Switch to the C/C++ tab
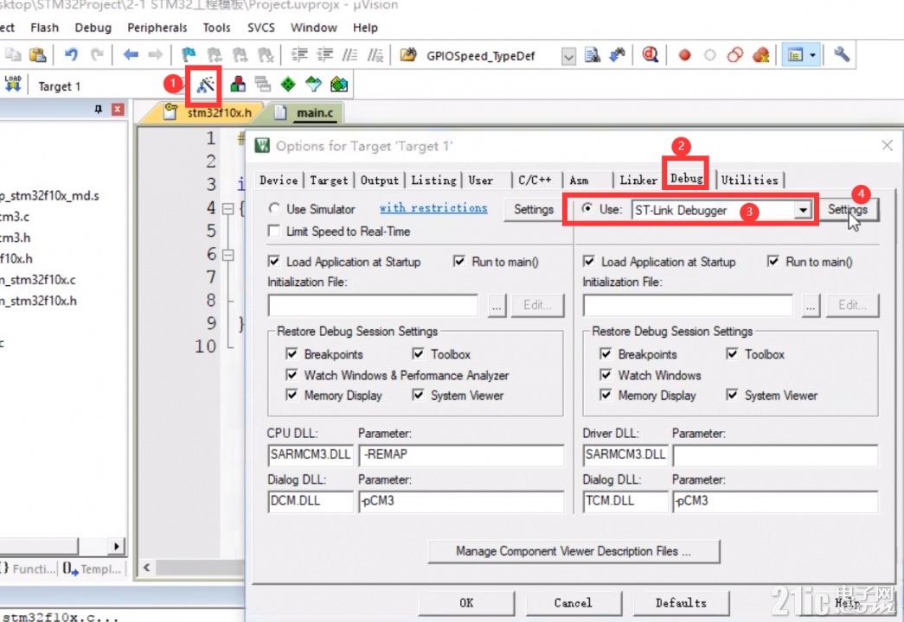Image resolution: width=904 pixels, height=622 pixels. (x=535, y=181)
